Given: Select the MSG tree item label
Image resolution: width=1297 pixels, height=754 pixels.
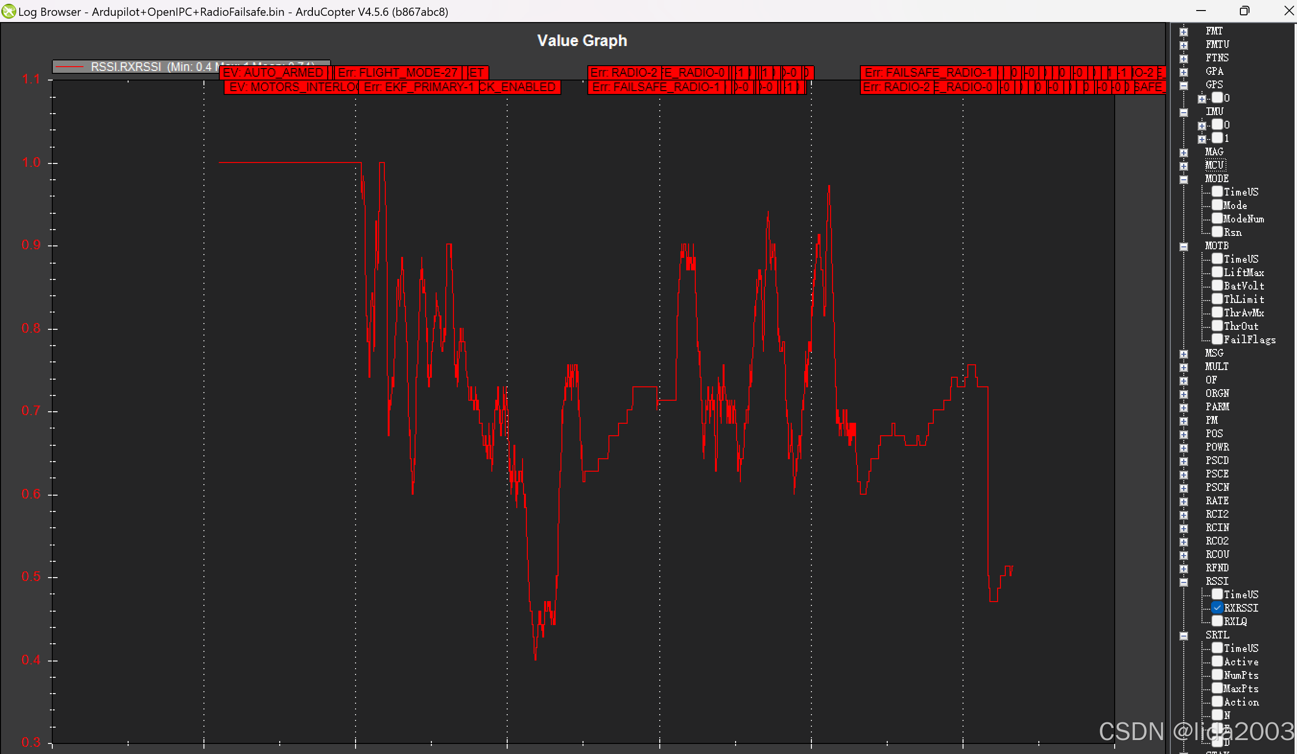Looking at the screenshot, I should pos(1214,353).
